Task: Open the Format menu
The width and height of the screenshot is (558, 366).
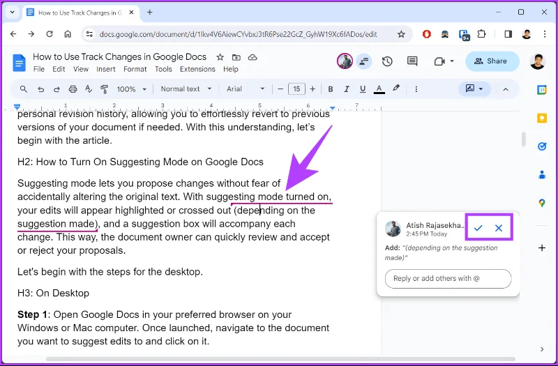Action: tap(135, 69)
